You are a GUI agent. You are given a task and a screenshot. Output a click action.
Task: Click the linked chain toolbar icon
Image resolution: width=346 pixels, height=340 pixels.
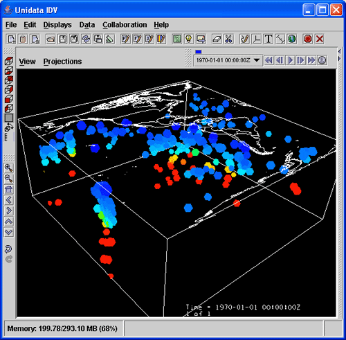pyautogui.click(x=86, y=39)
